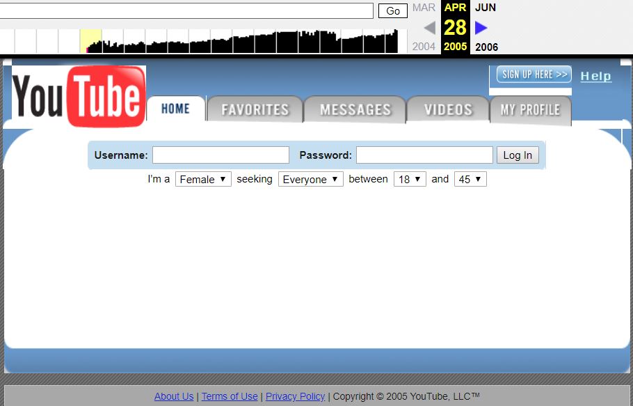Jump to the 2006 year capture
The image size is (633, 406).
[x=486, y=47]
